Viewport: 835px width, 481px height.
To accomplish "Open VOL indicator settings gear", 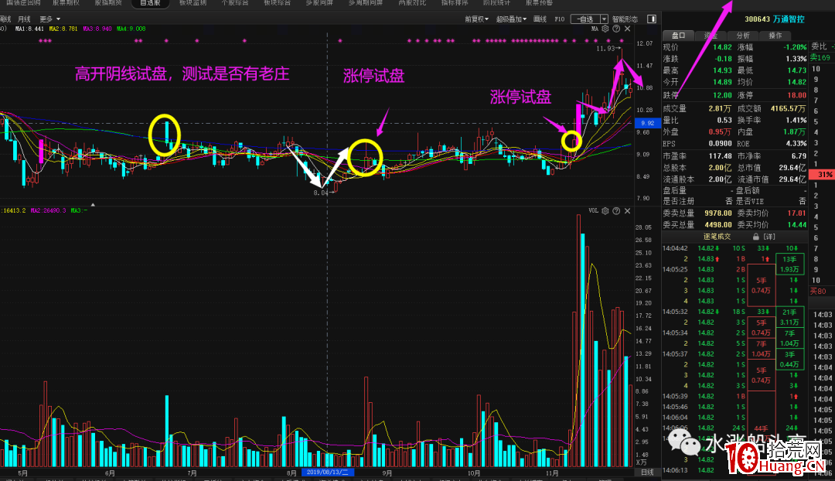I will coord(605,211).
